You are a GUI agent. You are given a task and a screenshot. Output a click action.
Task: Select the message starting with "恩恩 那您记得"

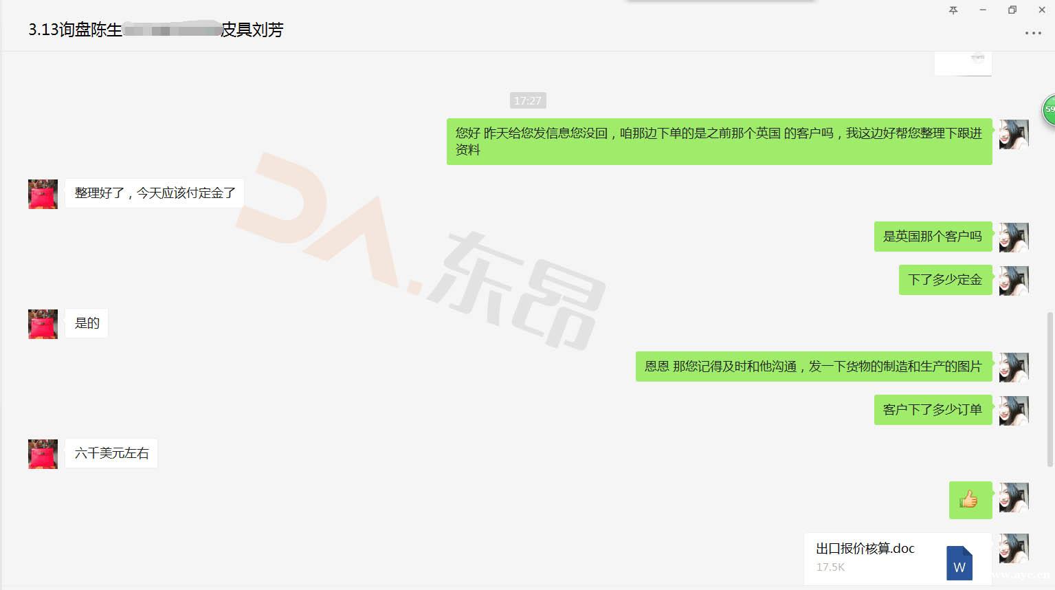(x=813, y=367)
